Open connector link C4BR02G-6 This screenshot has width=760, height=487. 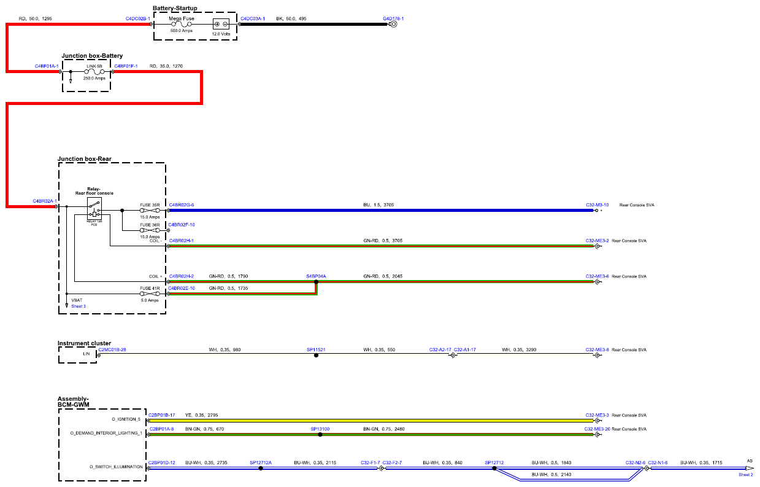(182, 205)
